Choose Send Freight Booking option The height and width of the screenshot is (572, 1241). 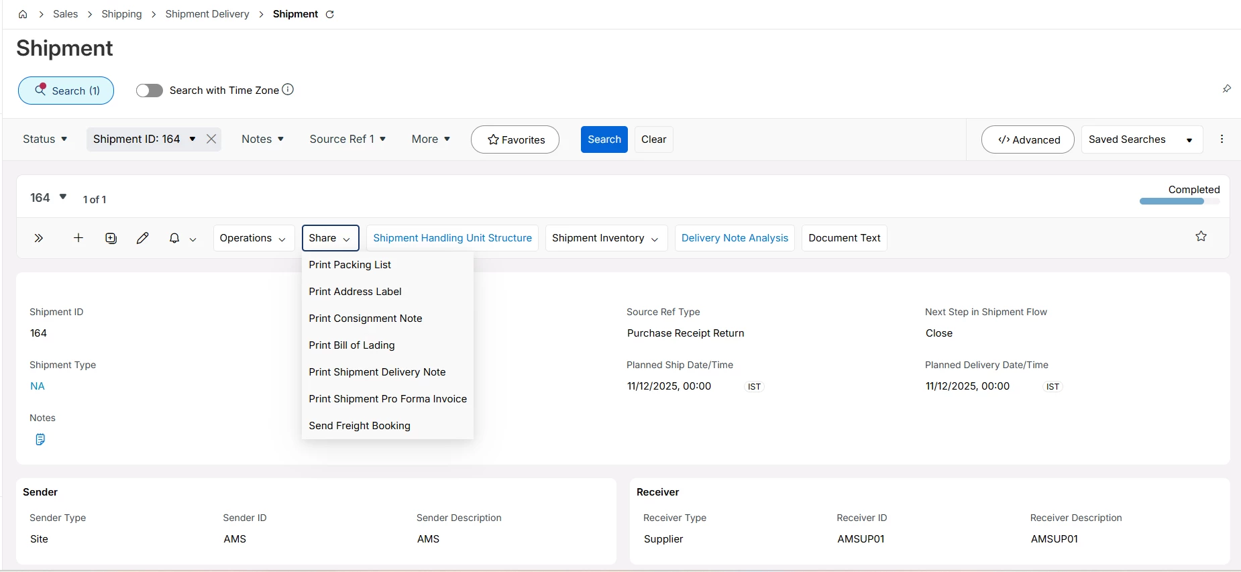click(359, 426)
